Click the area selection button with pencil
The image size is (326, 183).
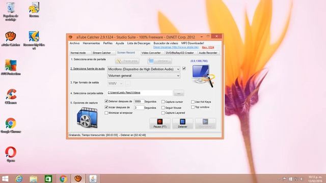[127, 61]
